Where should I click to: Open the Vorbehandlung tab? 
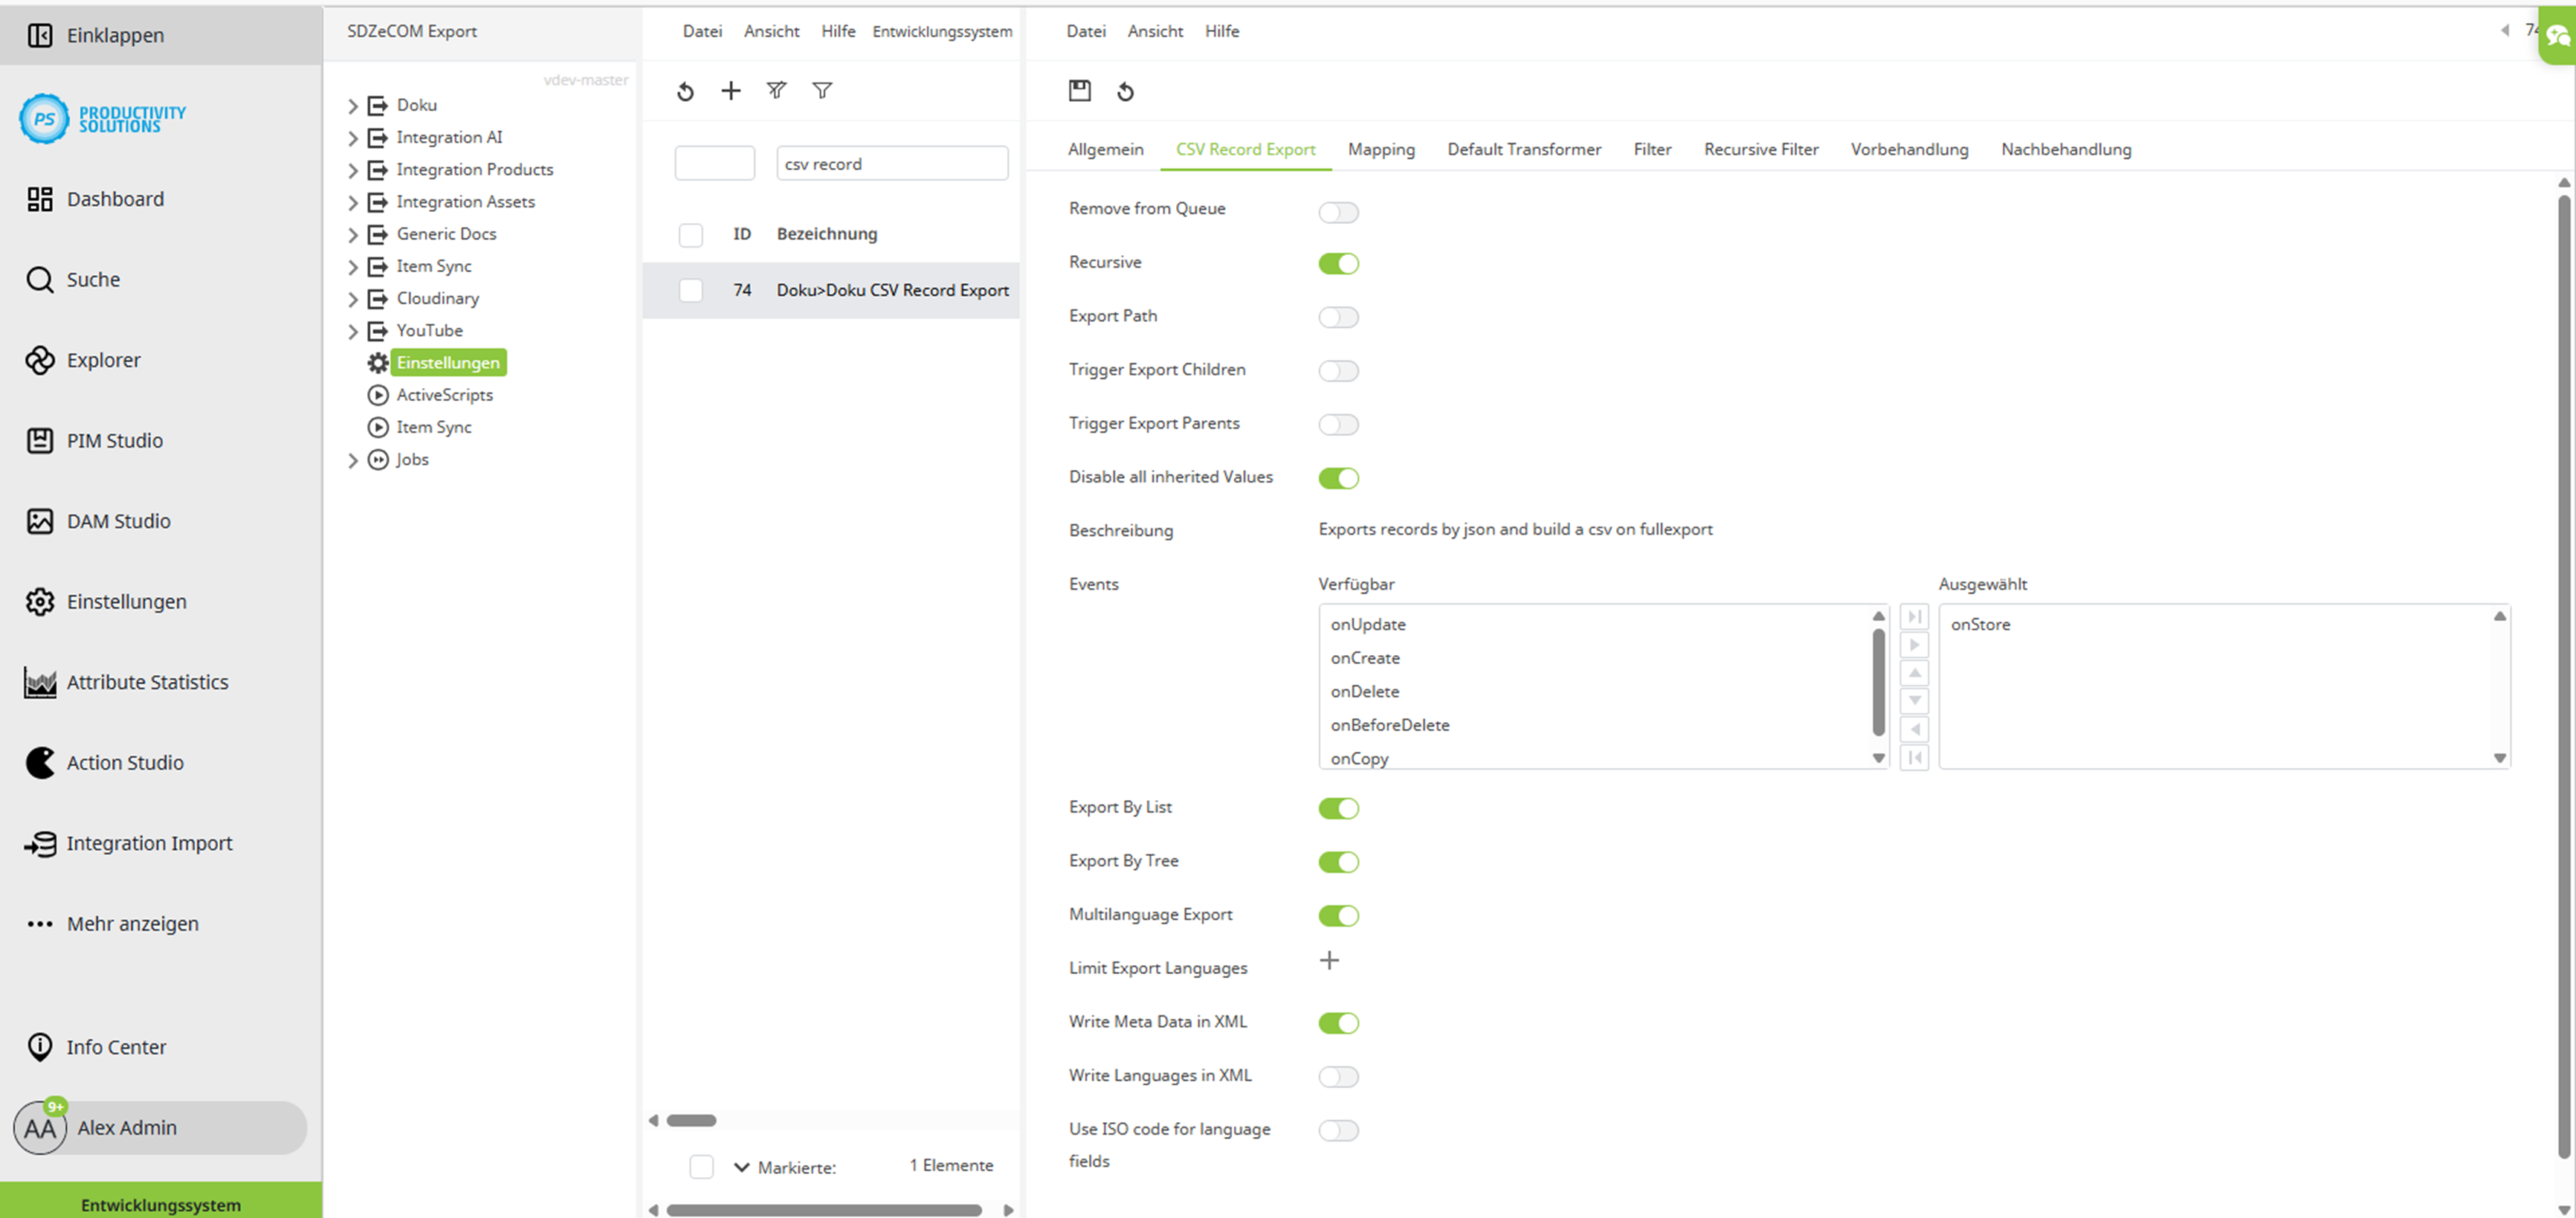pyautogui.click(x=1909, y=149)
